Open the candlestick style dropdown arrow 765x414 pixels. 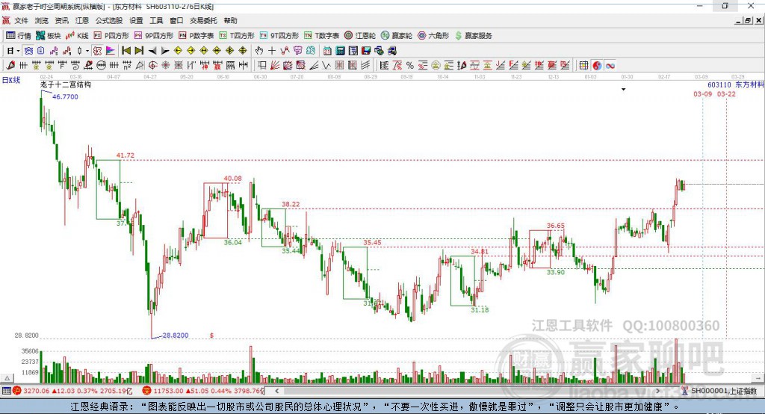pos(87,51)
